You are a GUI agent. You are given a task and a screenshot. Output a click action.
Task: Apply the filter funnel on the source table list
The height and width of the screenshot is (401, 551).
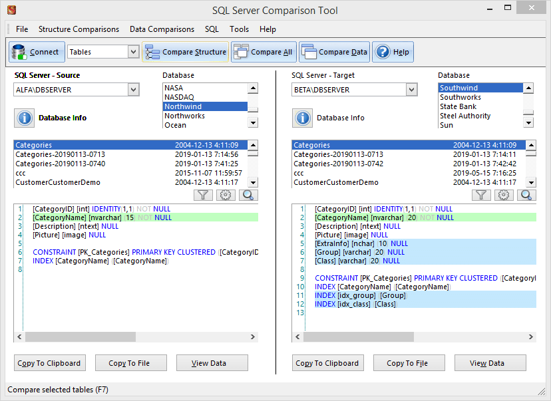(203, 195)
